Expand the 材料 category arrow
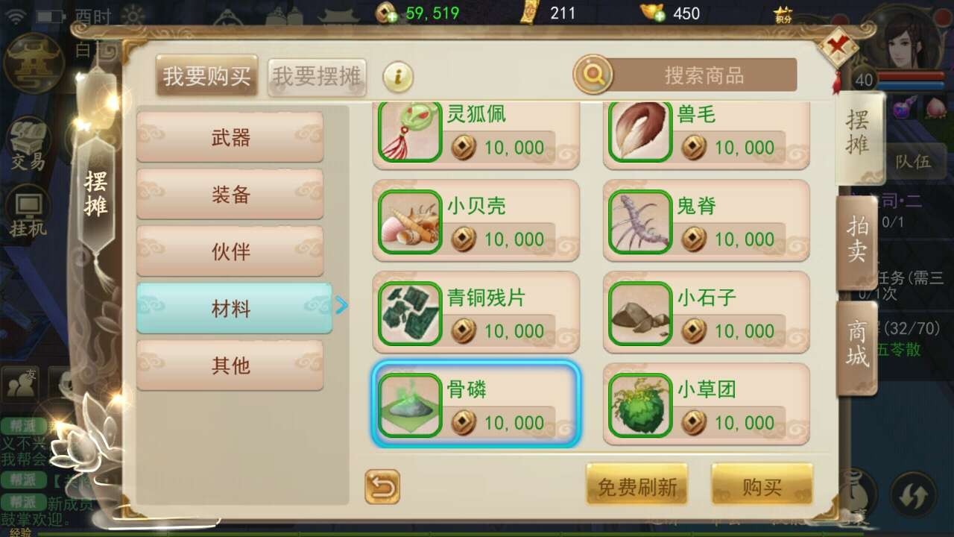Screen dimensions: 954x537 (341, 305)
